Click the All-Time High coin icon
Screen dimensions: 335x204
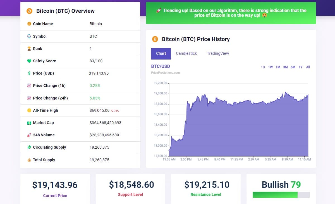[x=29, y=110]
